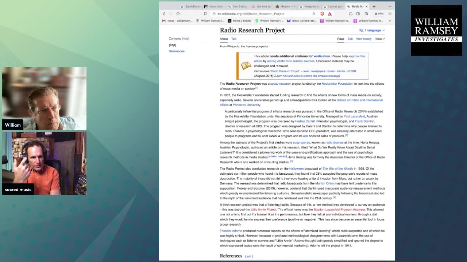Click the adding citations to reliable sources link
The image size is (467, 262).
pyautogui.click(x=291, y=61)
